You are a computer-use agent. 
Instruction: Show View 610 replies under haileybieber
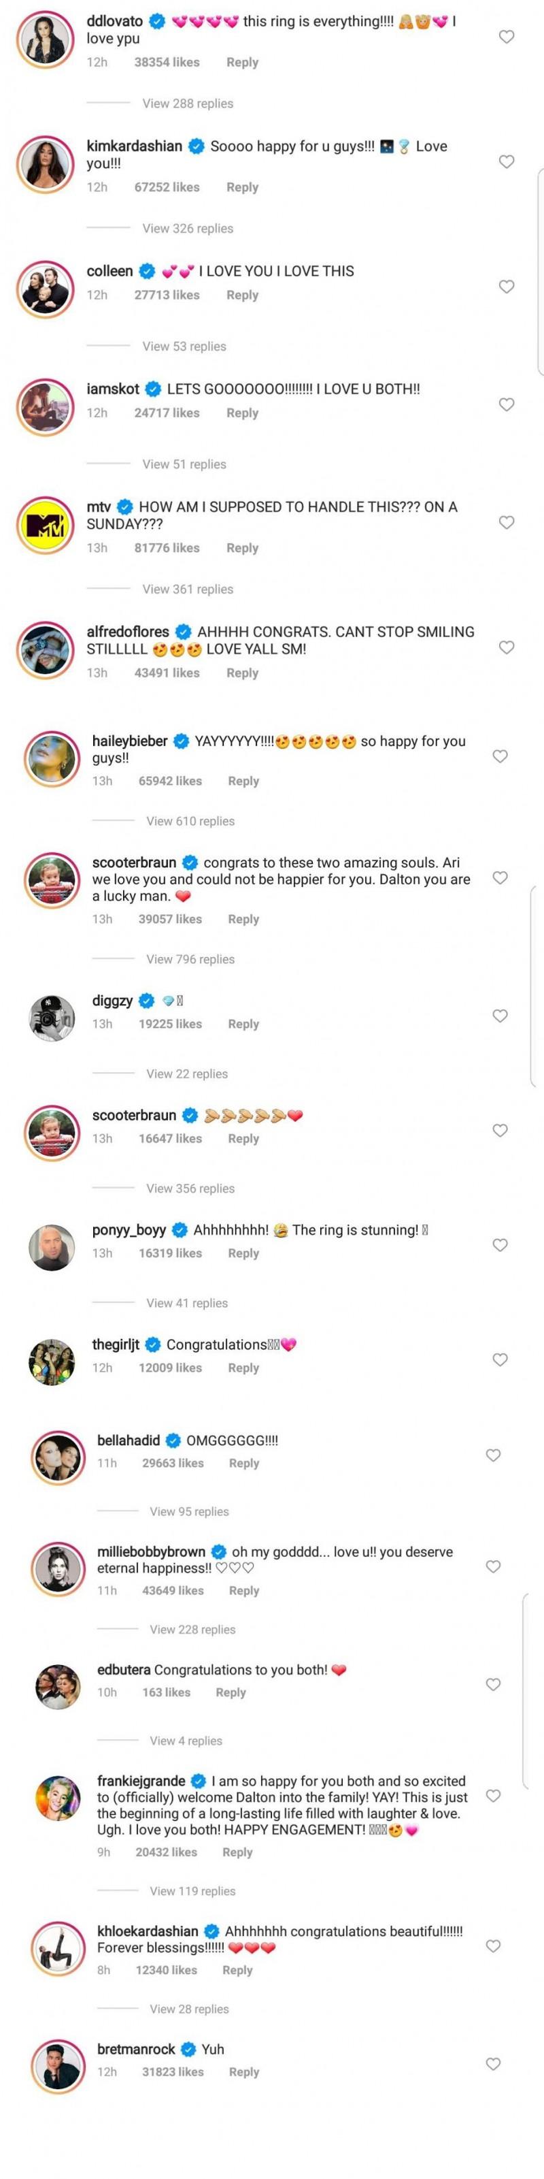(x=190, y=822)
